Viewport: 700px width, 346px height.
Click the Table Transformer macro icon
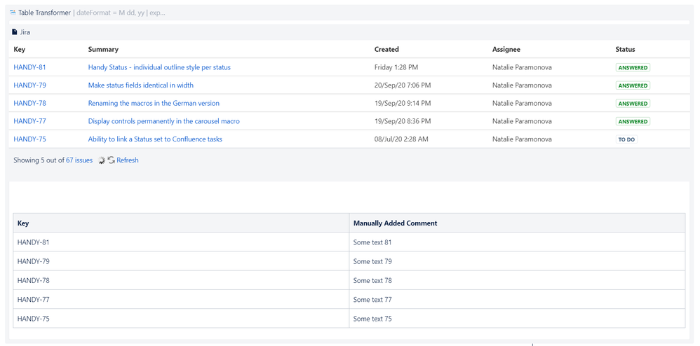click(13, 13)
